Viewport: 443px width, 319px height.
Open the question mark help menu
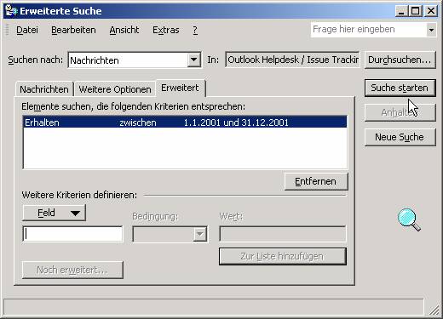click(195, 30)
